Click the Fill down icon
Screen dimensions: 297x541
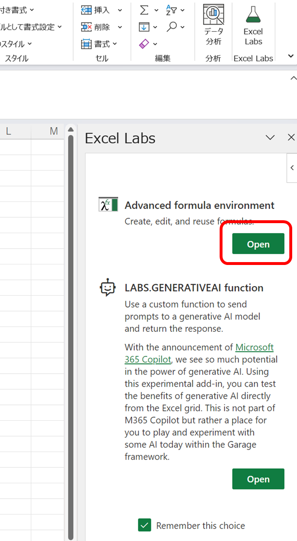pos(144,26)
